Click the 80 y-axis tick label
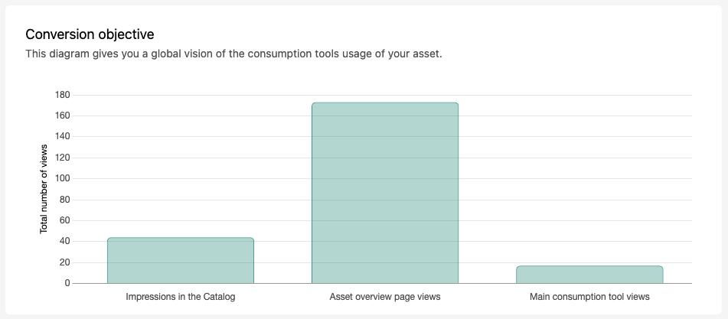The image size is (728, 319). click(x=64, y=200)
